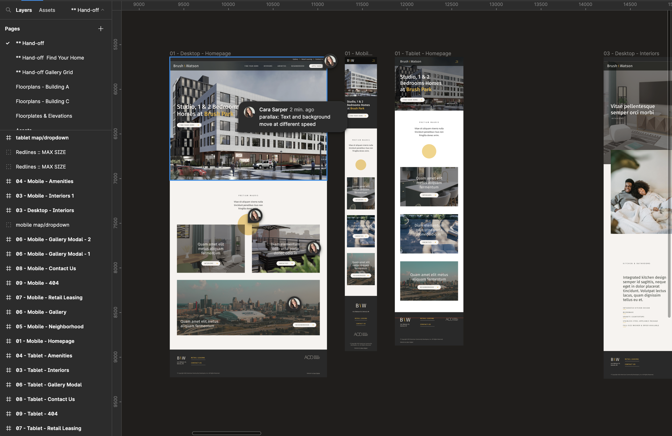
Task: Select the checked Hand-off page
Action: point(30,43)
